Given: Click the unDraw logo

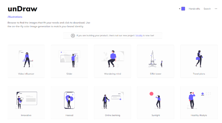Looking at the screenshot, I should coord(23,9).
